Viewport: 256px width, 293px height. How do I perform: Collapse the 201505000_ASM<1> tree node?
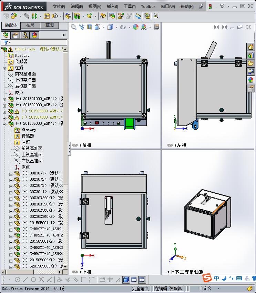tap(4, 124)
